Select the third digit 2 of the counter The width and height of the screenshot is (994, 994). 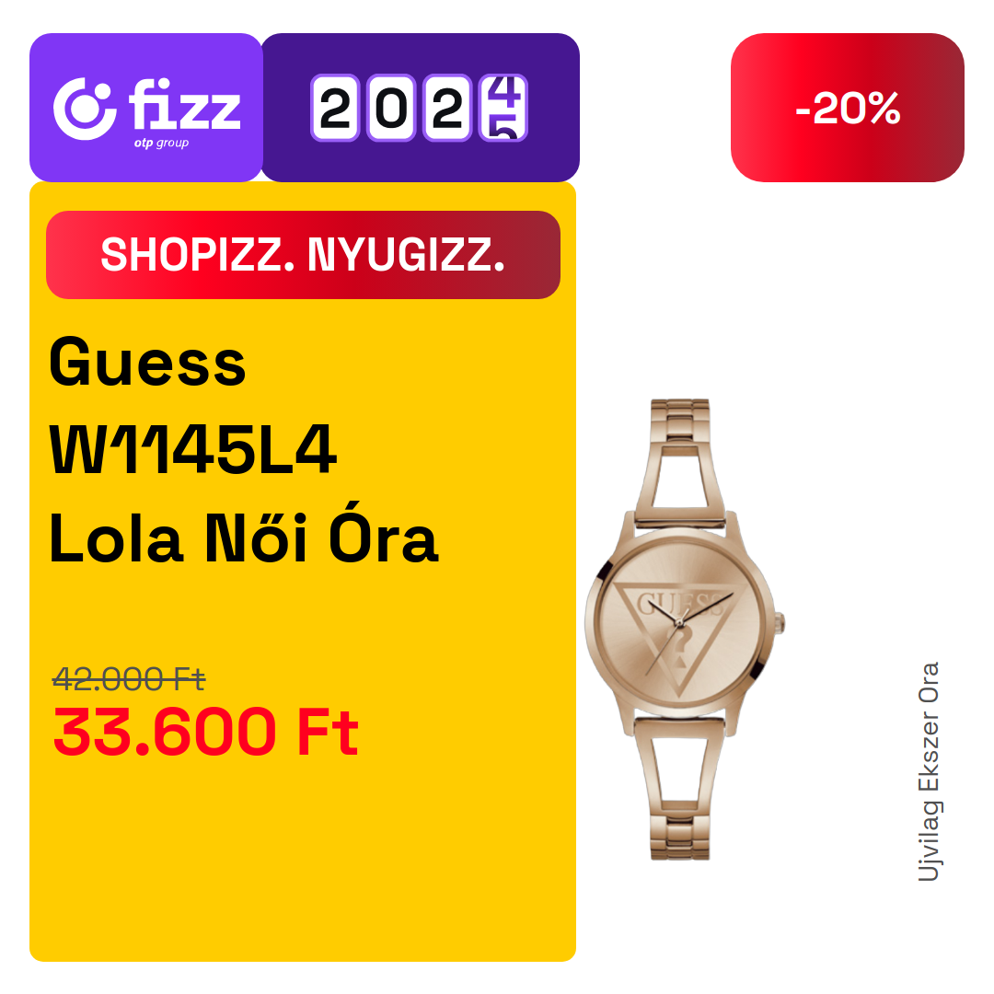[x=447, y=108]
